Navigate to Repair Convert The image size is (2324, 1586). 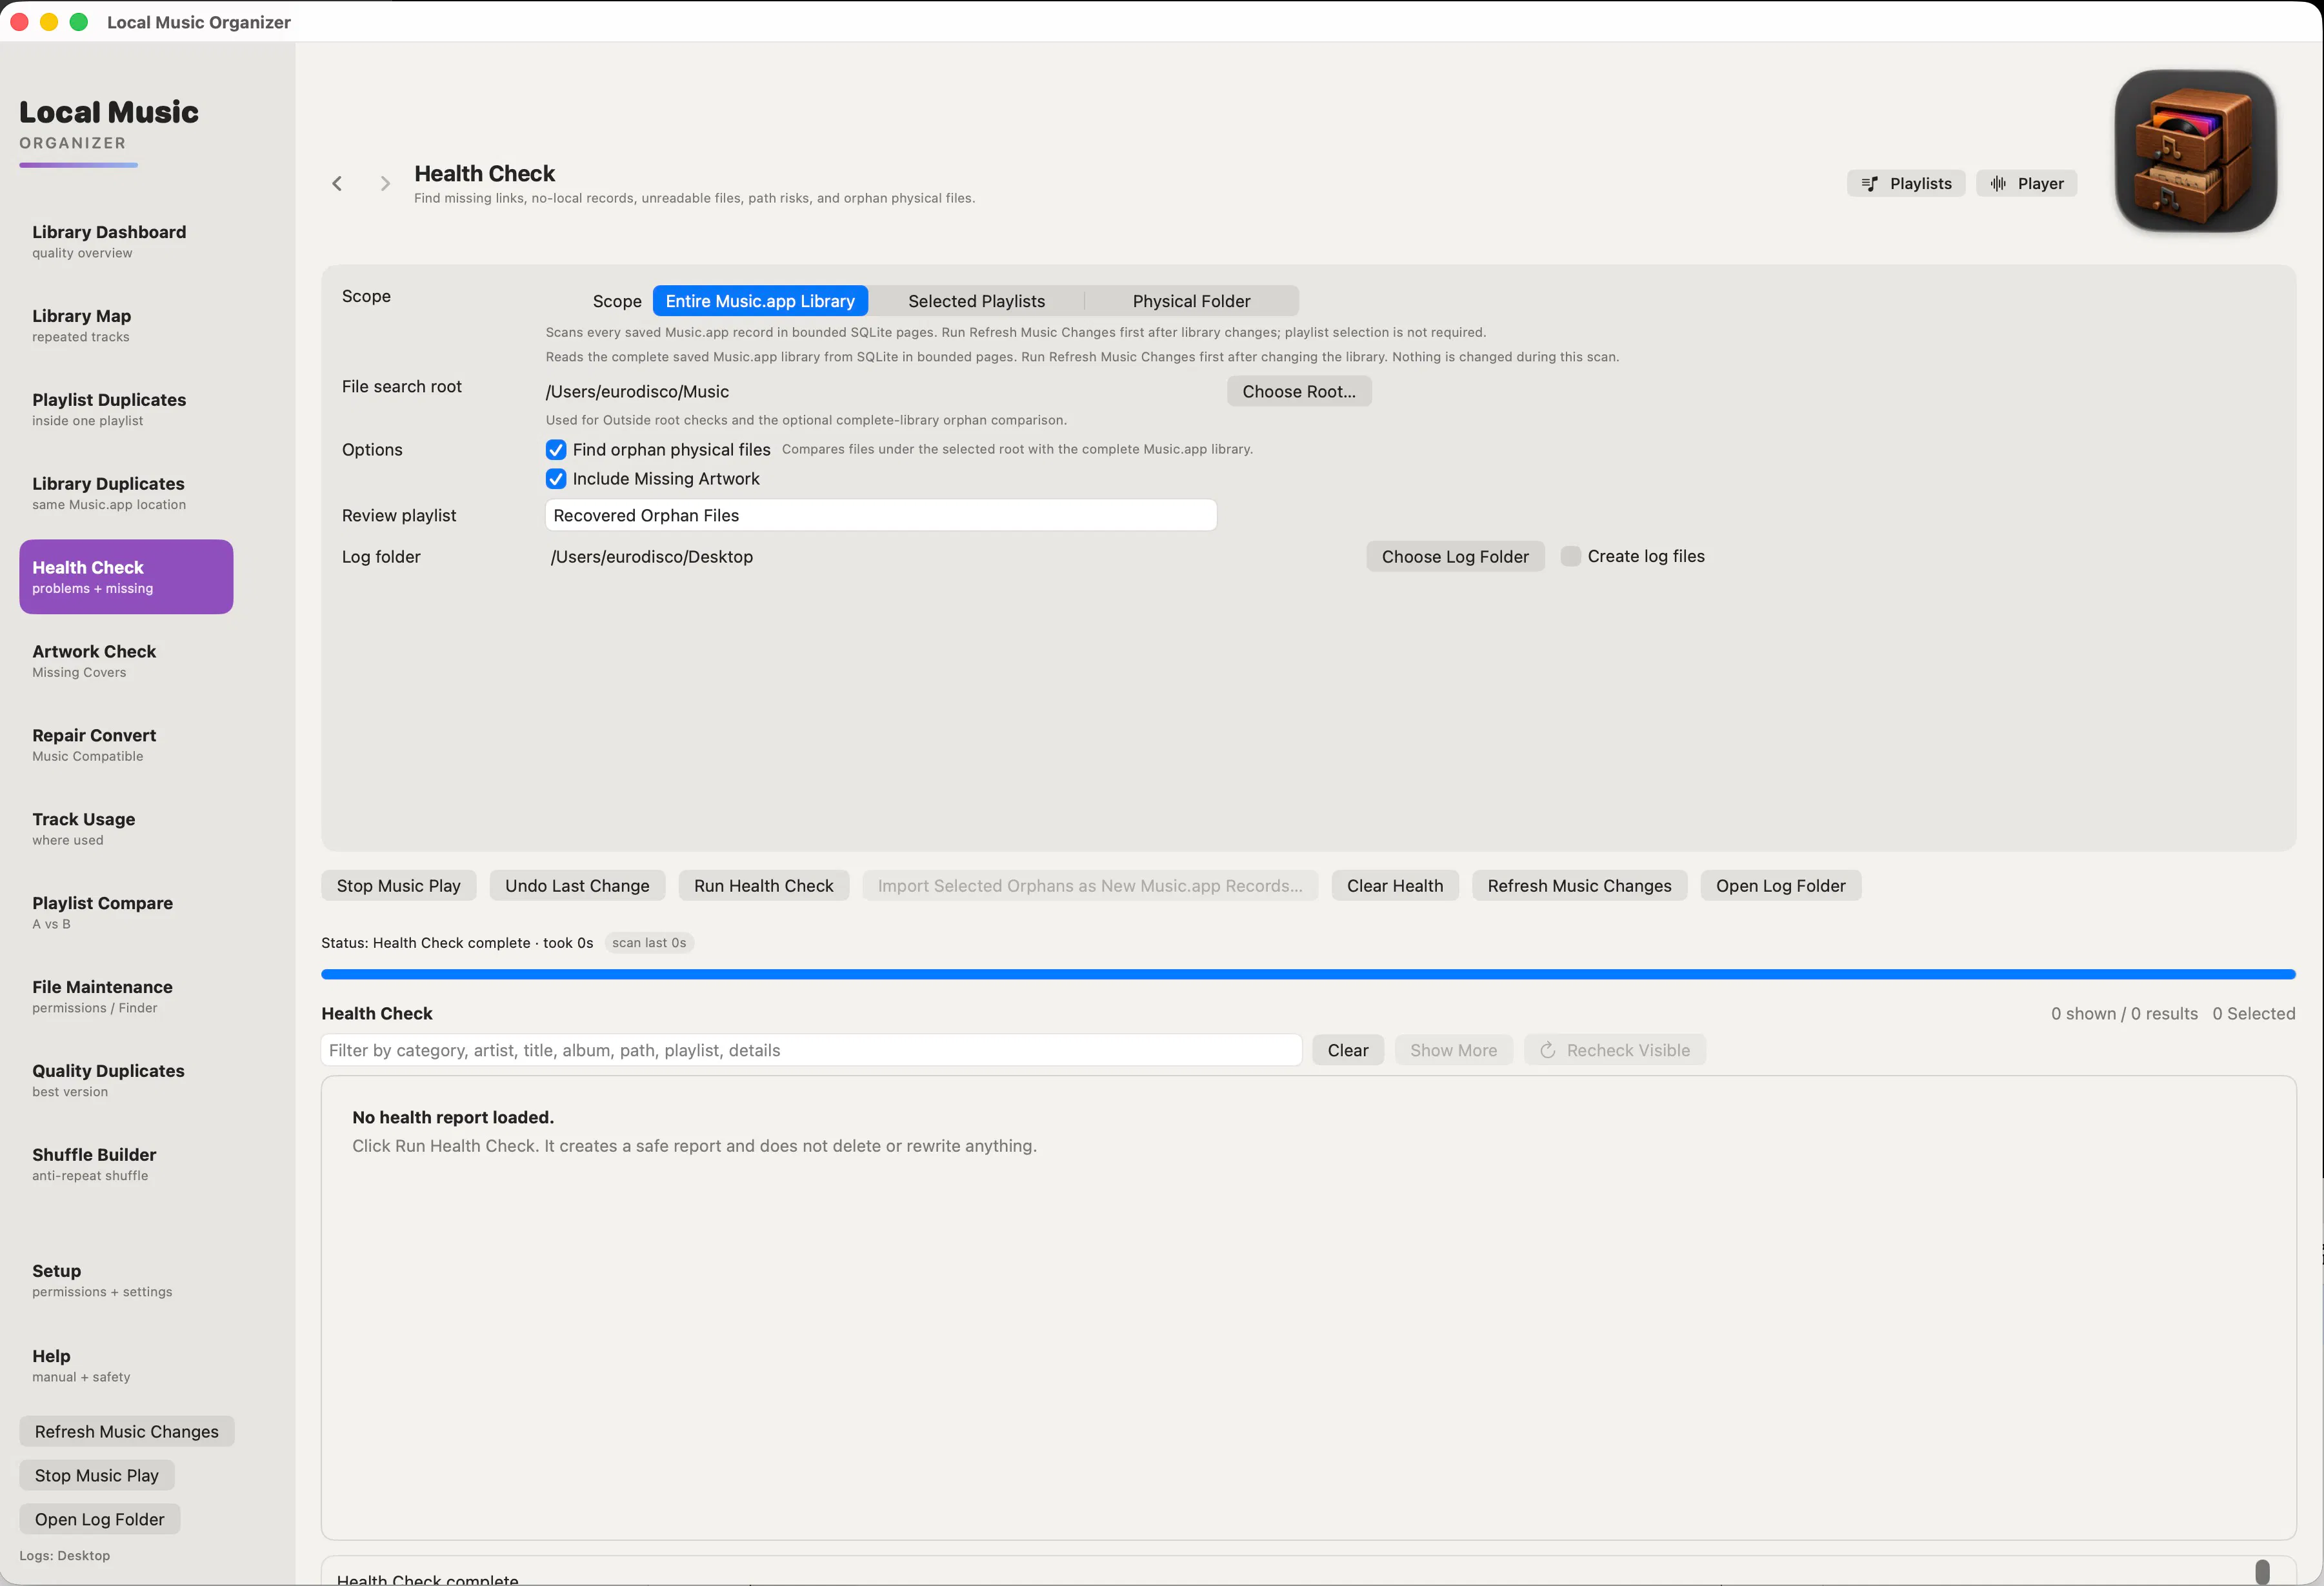(x=126, y=745)
